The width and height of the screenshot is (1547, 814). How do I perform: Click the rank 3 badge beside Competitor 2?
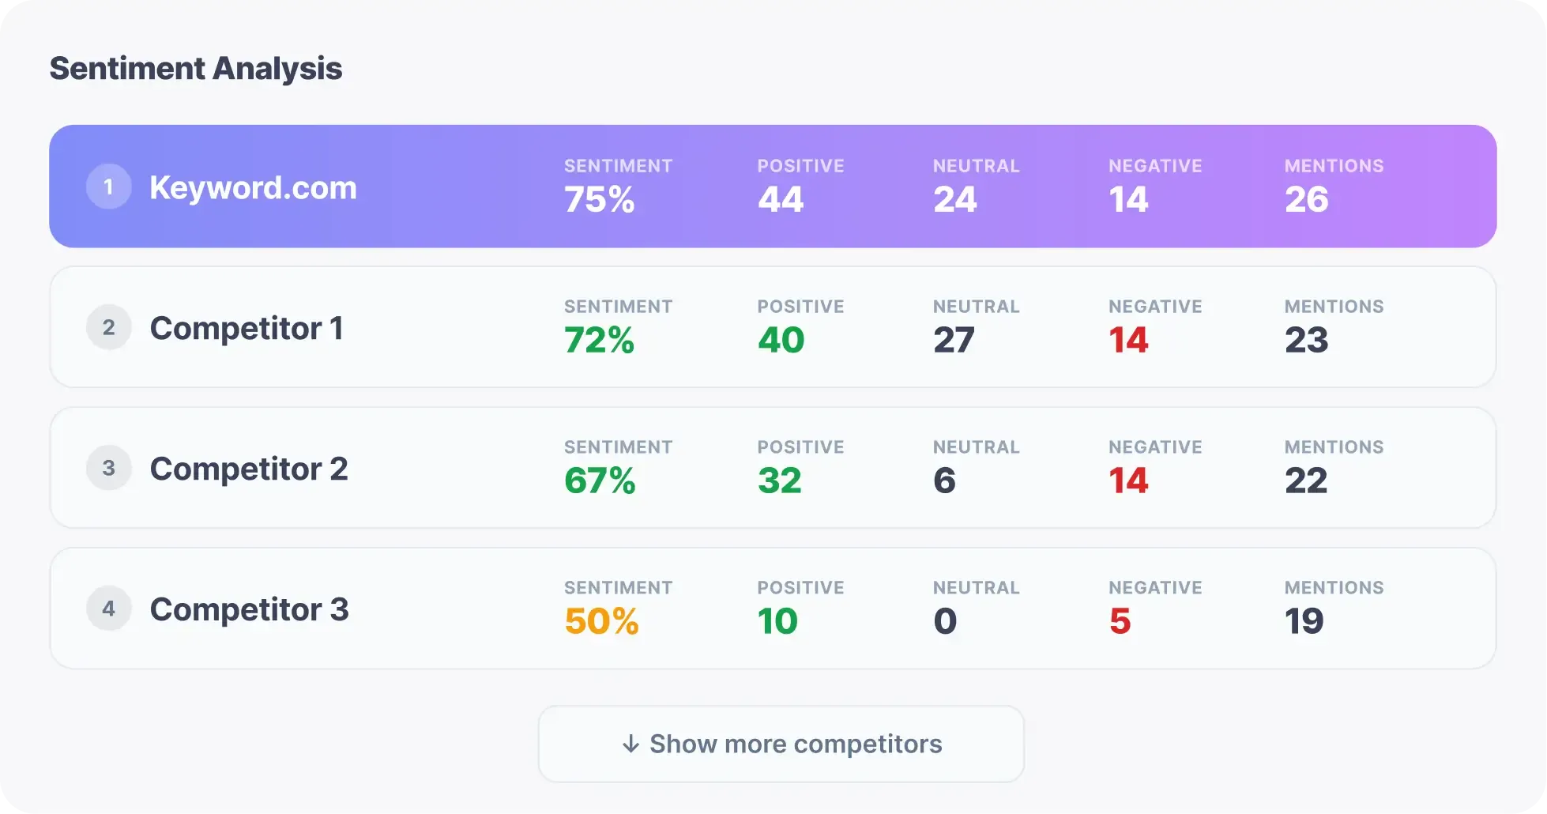click(x=108, y=467)
